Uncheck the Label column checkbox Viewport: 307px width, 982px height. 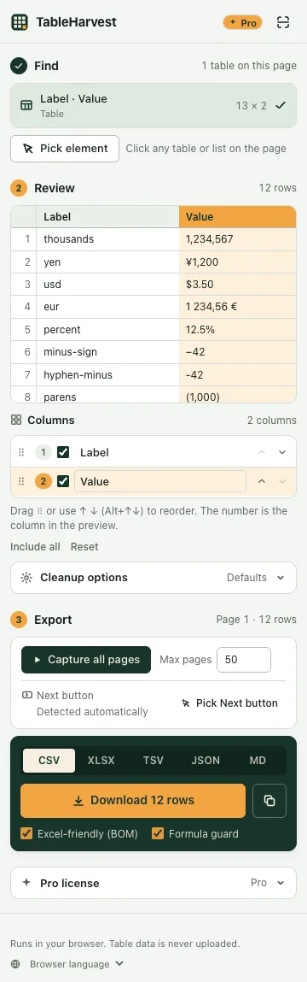click(63, 452)
